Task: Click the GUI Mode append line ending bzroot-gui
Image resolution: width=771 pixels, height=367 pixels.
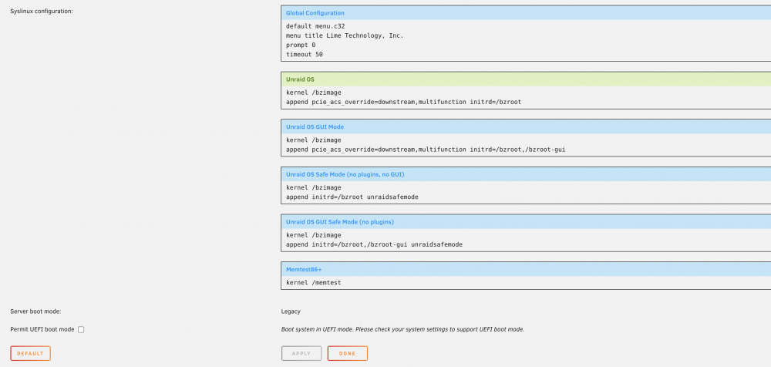Action: [x=426, y=150]
